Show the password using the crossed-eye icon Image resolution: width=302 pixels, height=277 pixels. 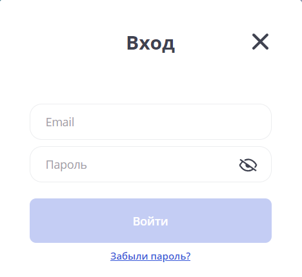click(x=248, y=165)
